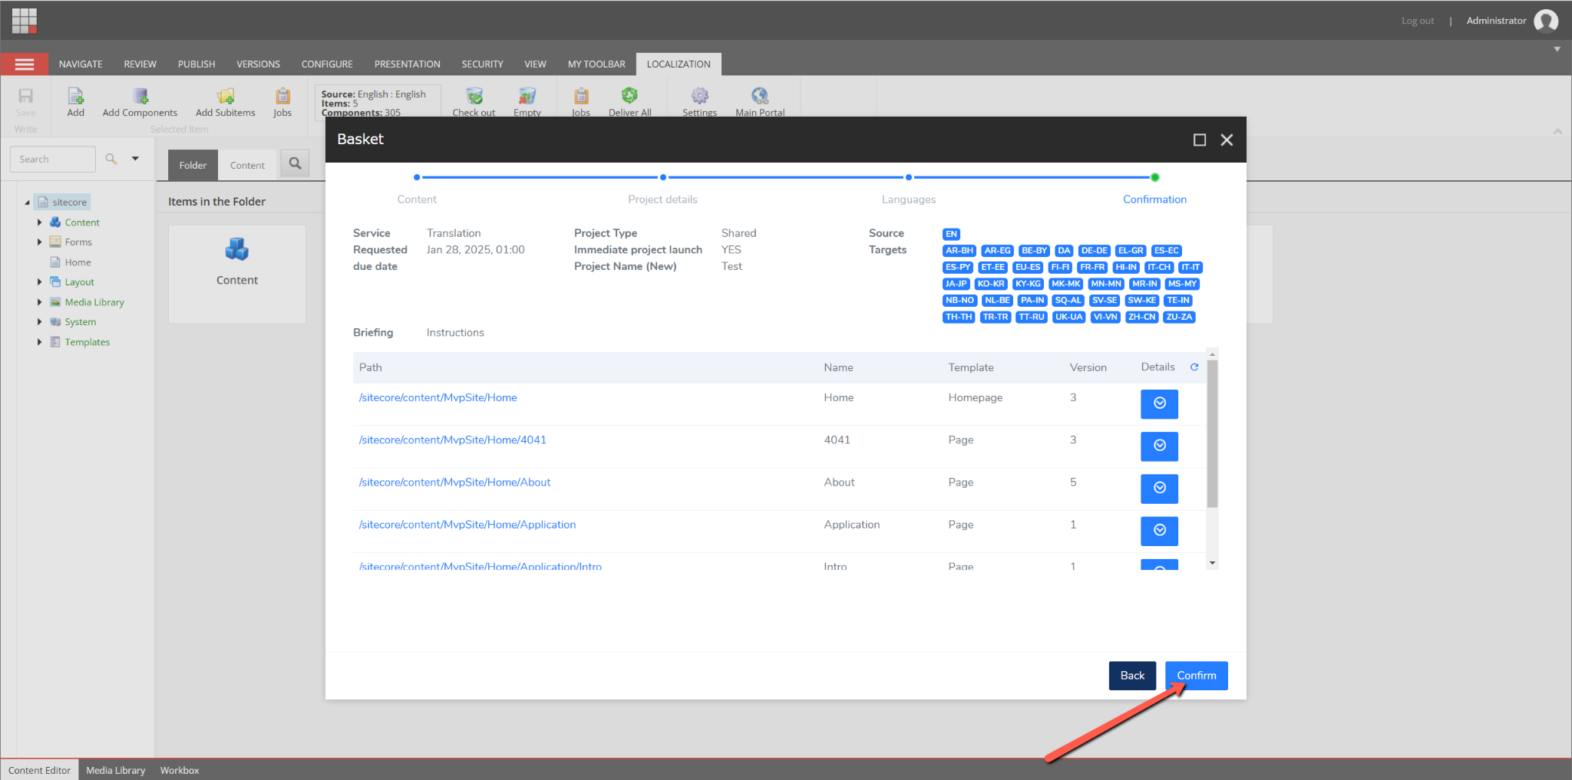
Task: Open the NAVIGATE ribbon tab
Action: point(81,64)
